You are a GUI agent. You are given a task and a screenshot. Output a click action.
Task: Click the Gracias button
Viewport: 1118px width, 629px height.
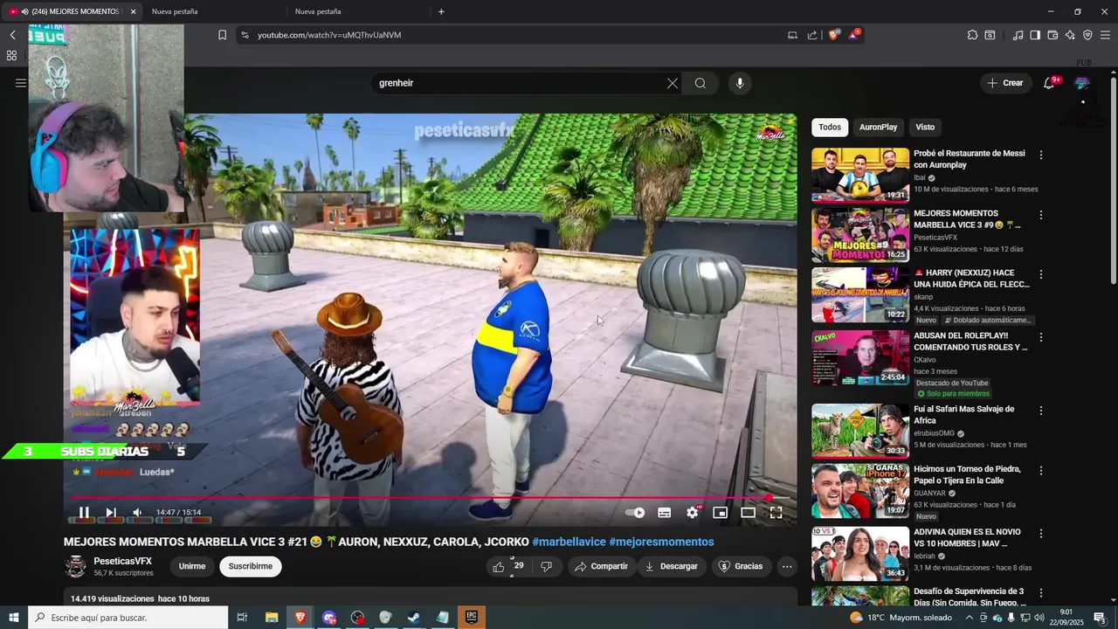pos(741,566)
